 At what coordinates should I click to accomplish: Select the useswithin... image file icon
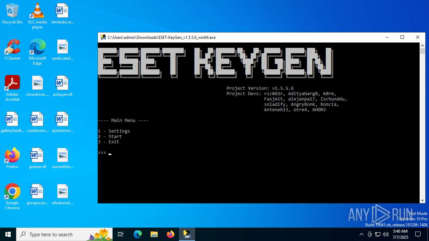[63, 158]
